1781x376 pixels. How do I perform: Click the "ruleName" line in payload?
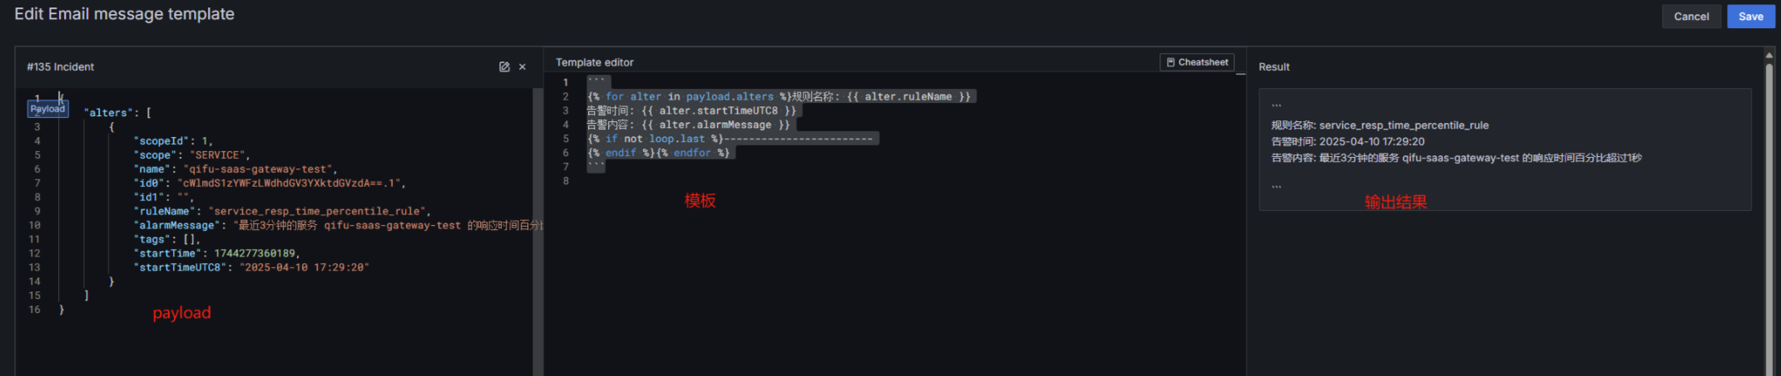point(282,212)
